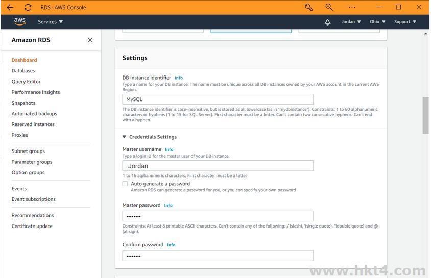Focus the DB instance identifier field containing MySQL
431x278 pixels.
(x=218, y=99)
